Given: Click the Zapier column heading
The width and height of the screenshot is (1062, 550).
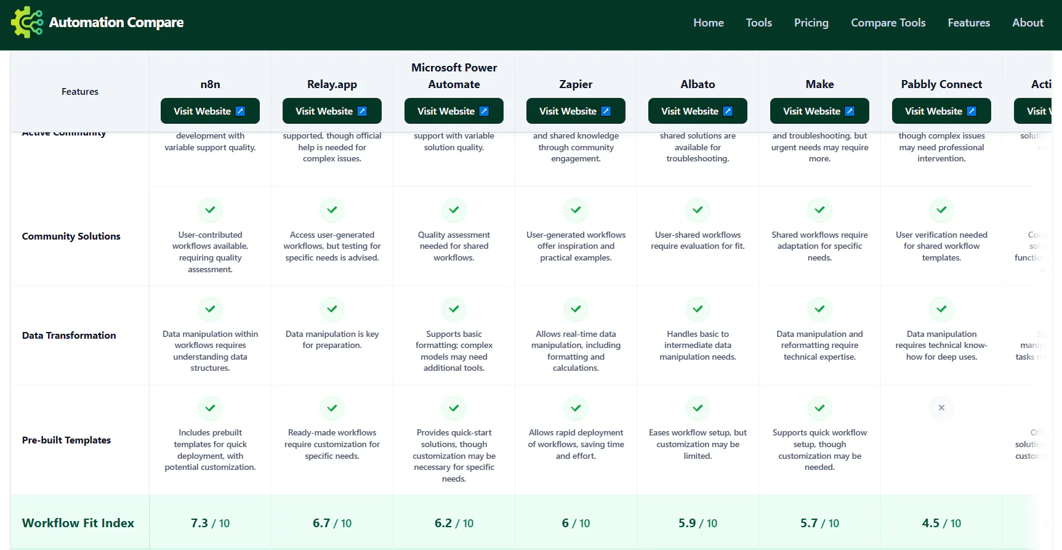Looking at the screenshot, I should (x=576, y=84).
